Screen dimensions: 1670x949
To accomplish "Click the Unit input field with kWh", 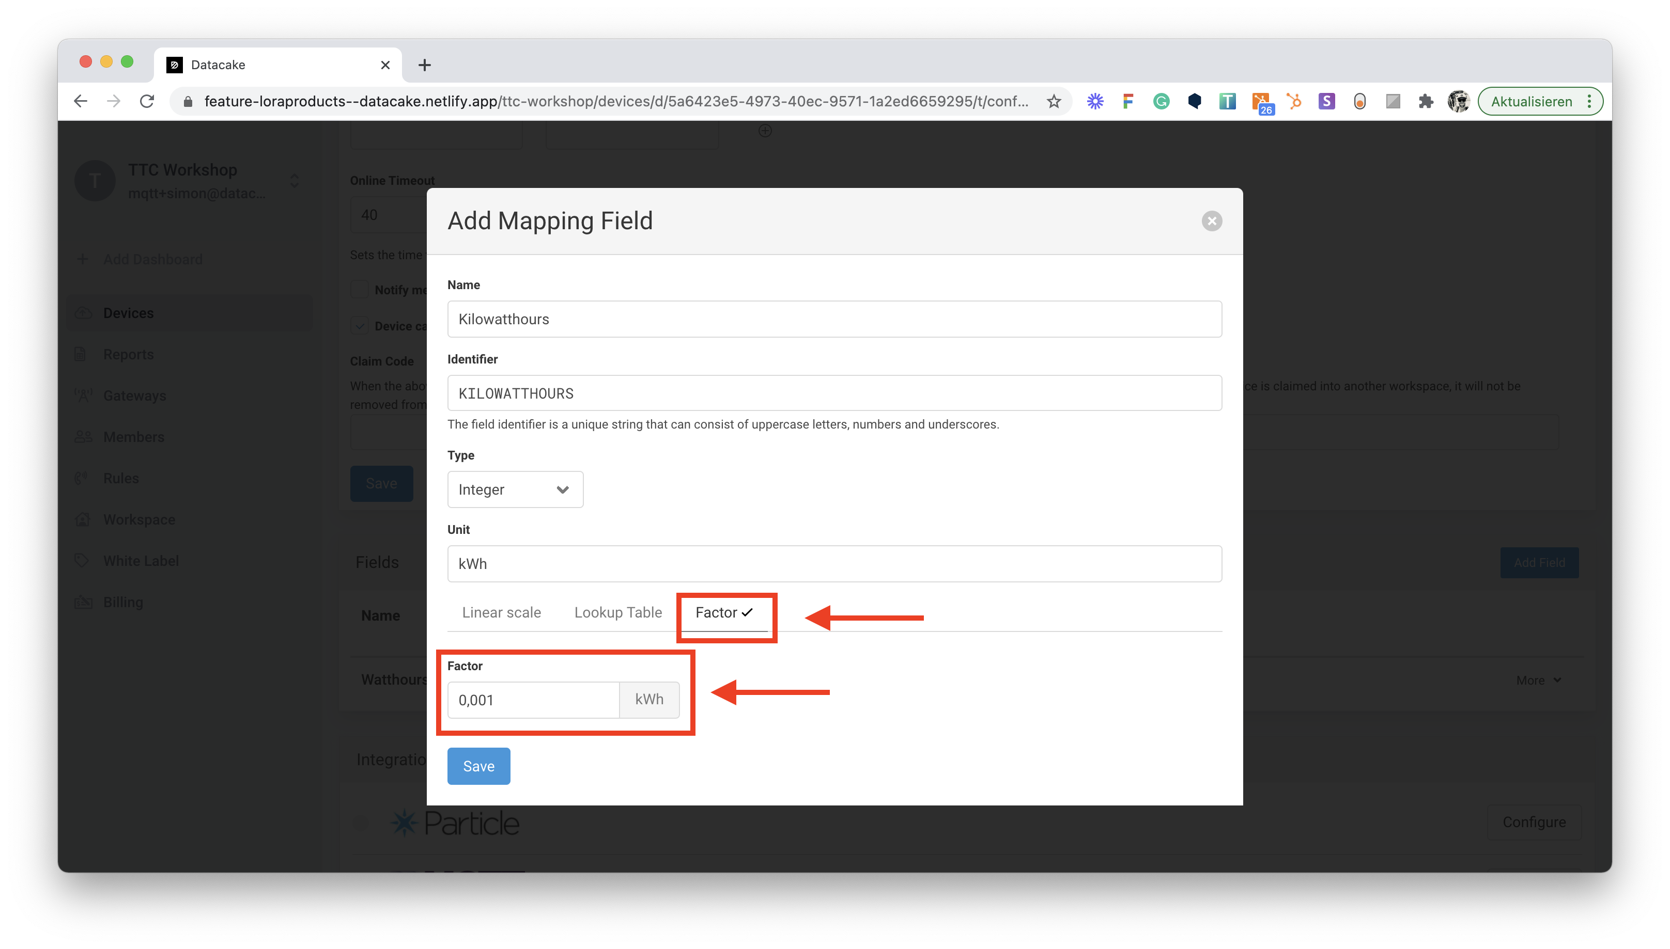I will (834, 564).
